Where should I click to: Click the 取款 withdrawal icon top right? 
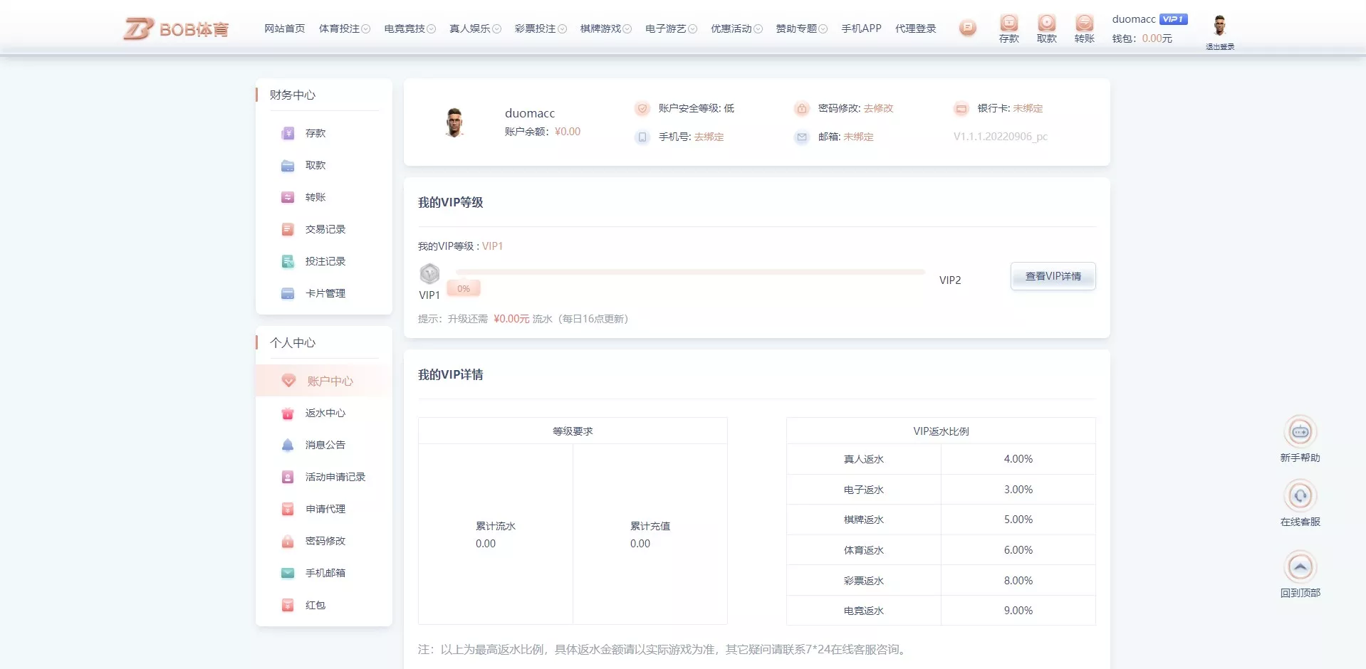tap(1046, 27)
